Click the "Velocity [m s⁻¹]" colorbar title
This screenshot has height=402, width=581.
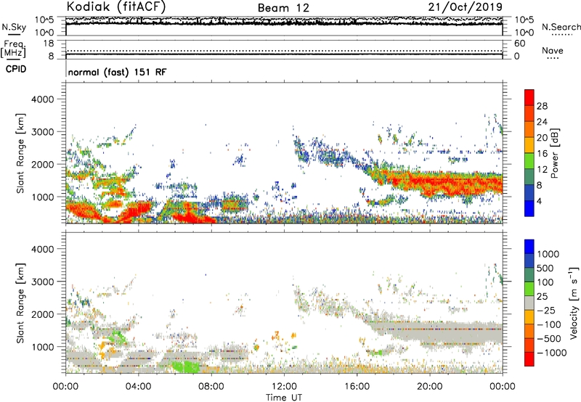pyautogui.click(x=574, y=303)
